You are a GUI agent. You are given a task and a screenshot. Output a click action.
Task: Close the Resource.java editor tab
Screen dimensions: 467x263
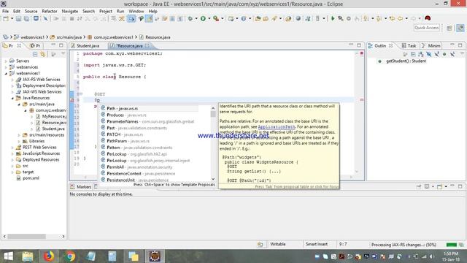pyautogui.click(x=147, y=45)
